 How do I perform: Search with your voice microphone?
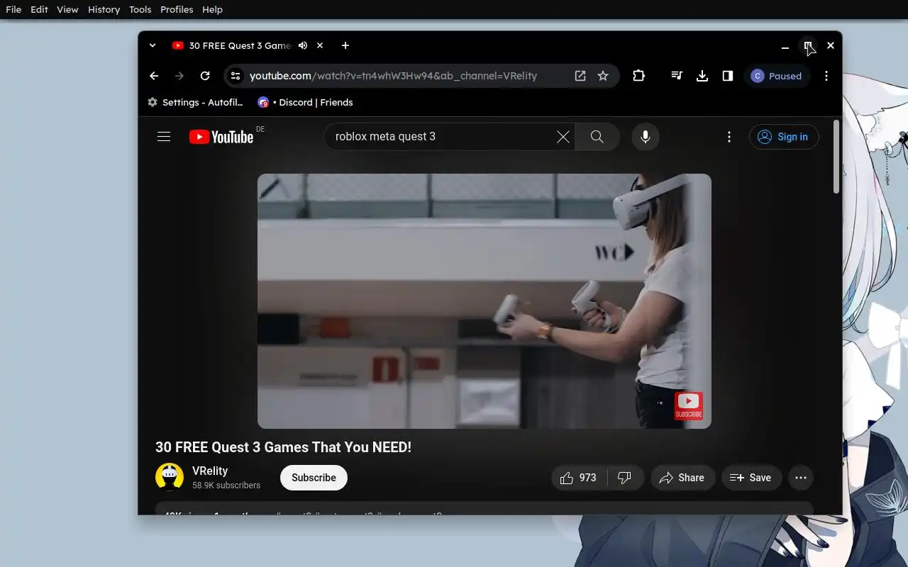click(646, 137)
